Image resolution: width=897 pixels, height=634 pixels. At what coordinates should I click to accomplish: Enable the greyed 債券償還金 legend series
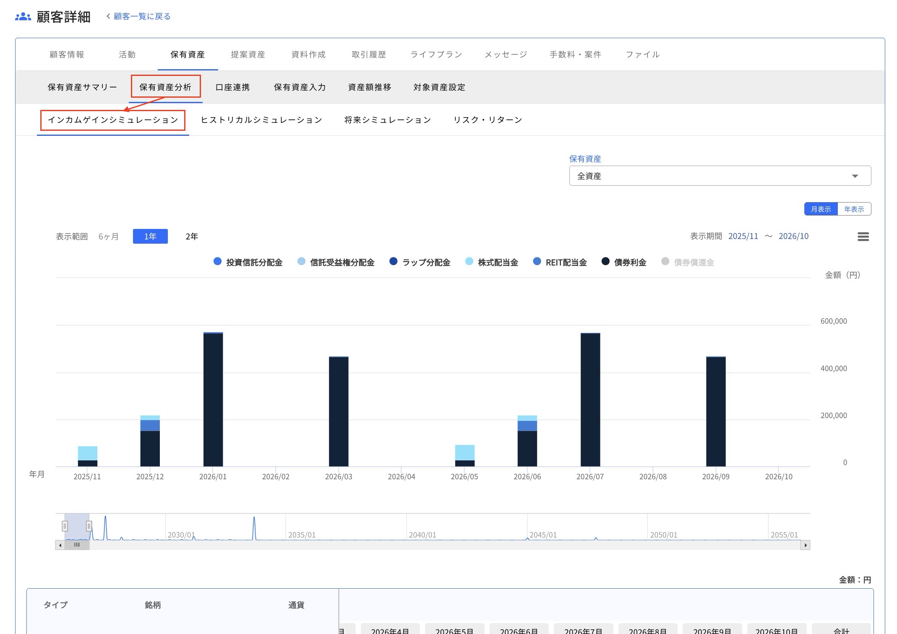[693, 262]
